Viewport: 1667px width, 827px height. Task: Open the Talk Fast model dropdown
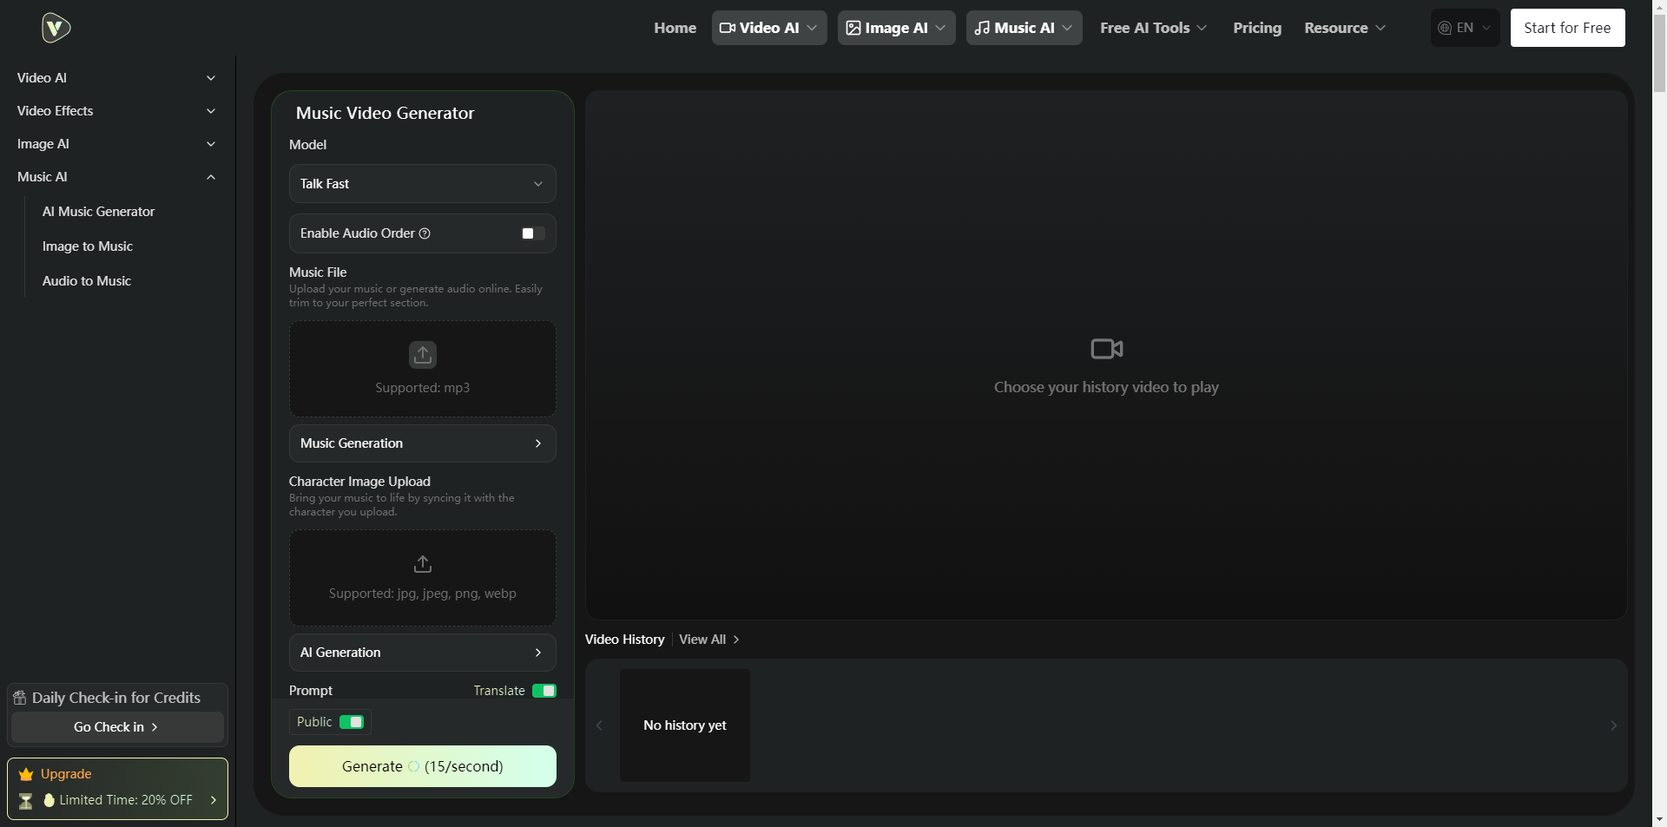[422, 183]
